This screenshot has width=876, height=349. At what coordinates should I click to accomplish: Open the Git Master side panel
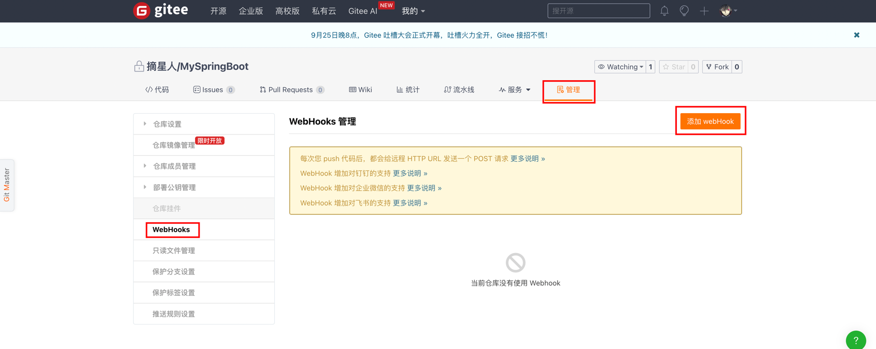7,185
